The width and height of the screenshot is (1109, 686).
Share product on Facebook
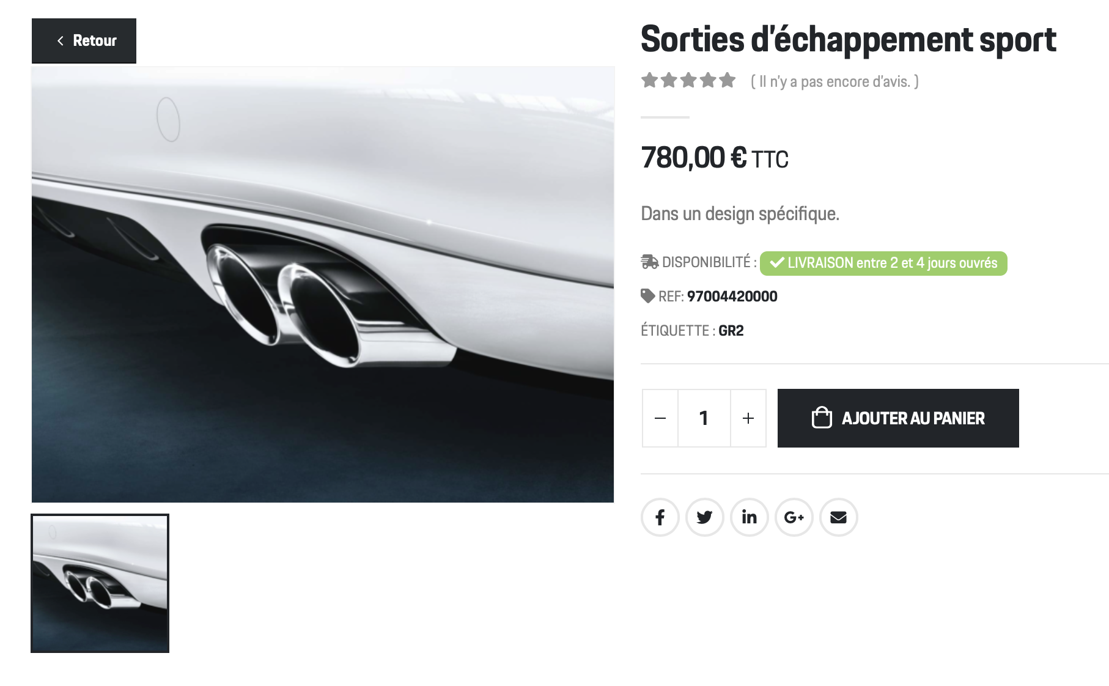click(x=660, y=517)
